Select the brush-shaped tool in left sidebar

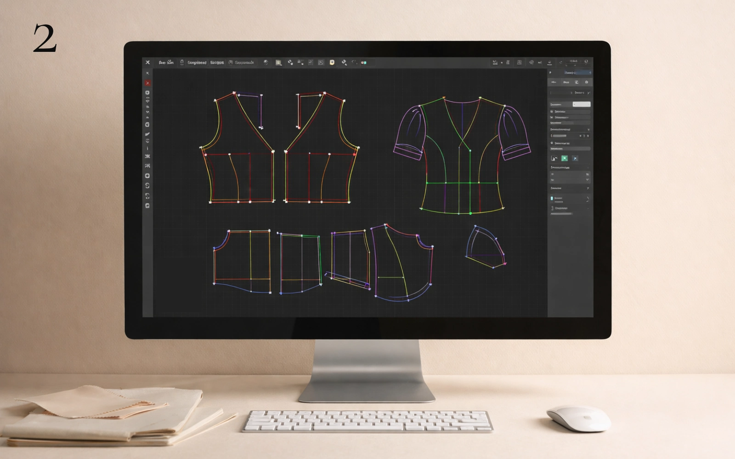pos(147,134)
